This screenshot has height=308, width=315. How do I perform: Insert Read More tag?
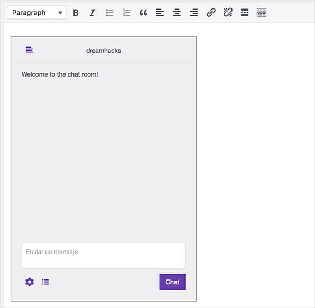tap(245, 13)
